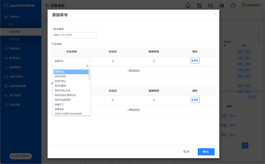This screenshot has height=164, width=265.
Task: Click 取消 to cancel the dialog
Action: click(186, 152)
